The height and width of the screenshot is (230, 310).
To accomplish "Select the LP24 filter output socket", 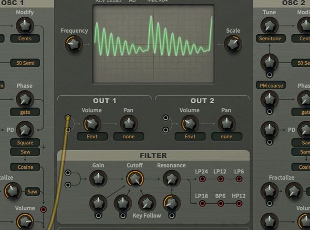I will (202, 179).
